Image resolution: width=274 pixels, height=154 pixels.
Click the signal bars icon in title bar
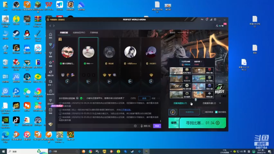(x=211, y=20)
